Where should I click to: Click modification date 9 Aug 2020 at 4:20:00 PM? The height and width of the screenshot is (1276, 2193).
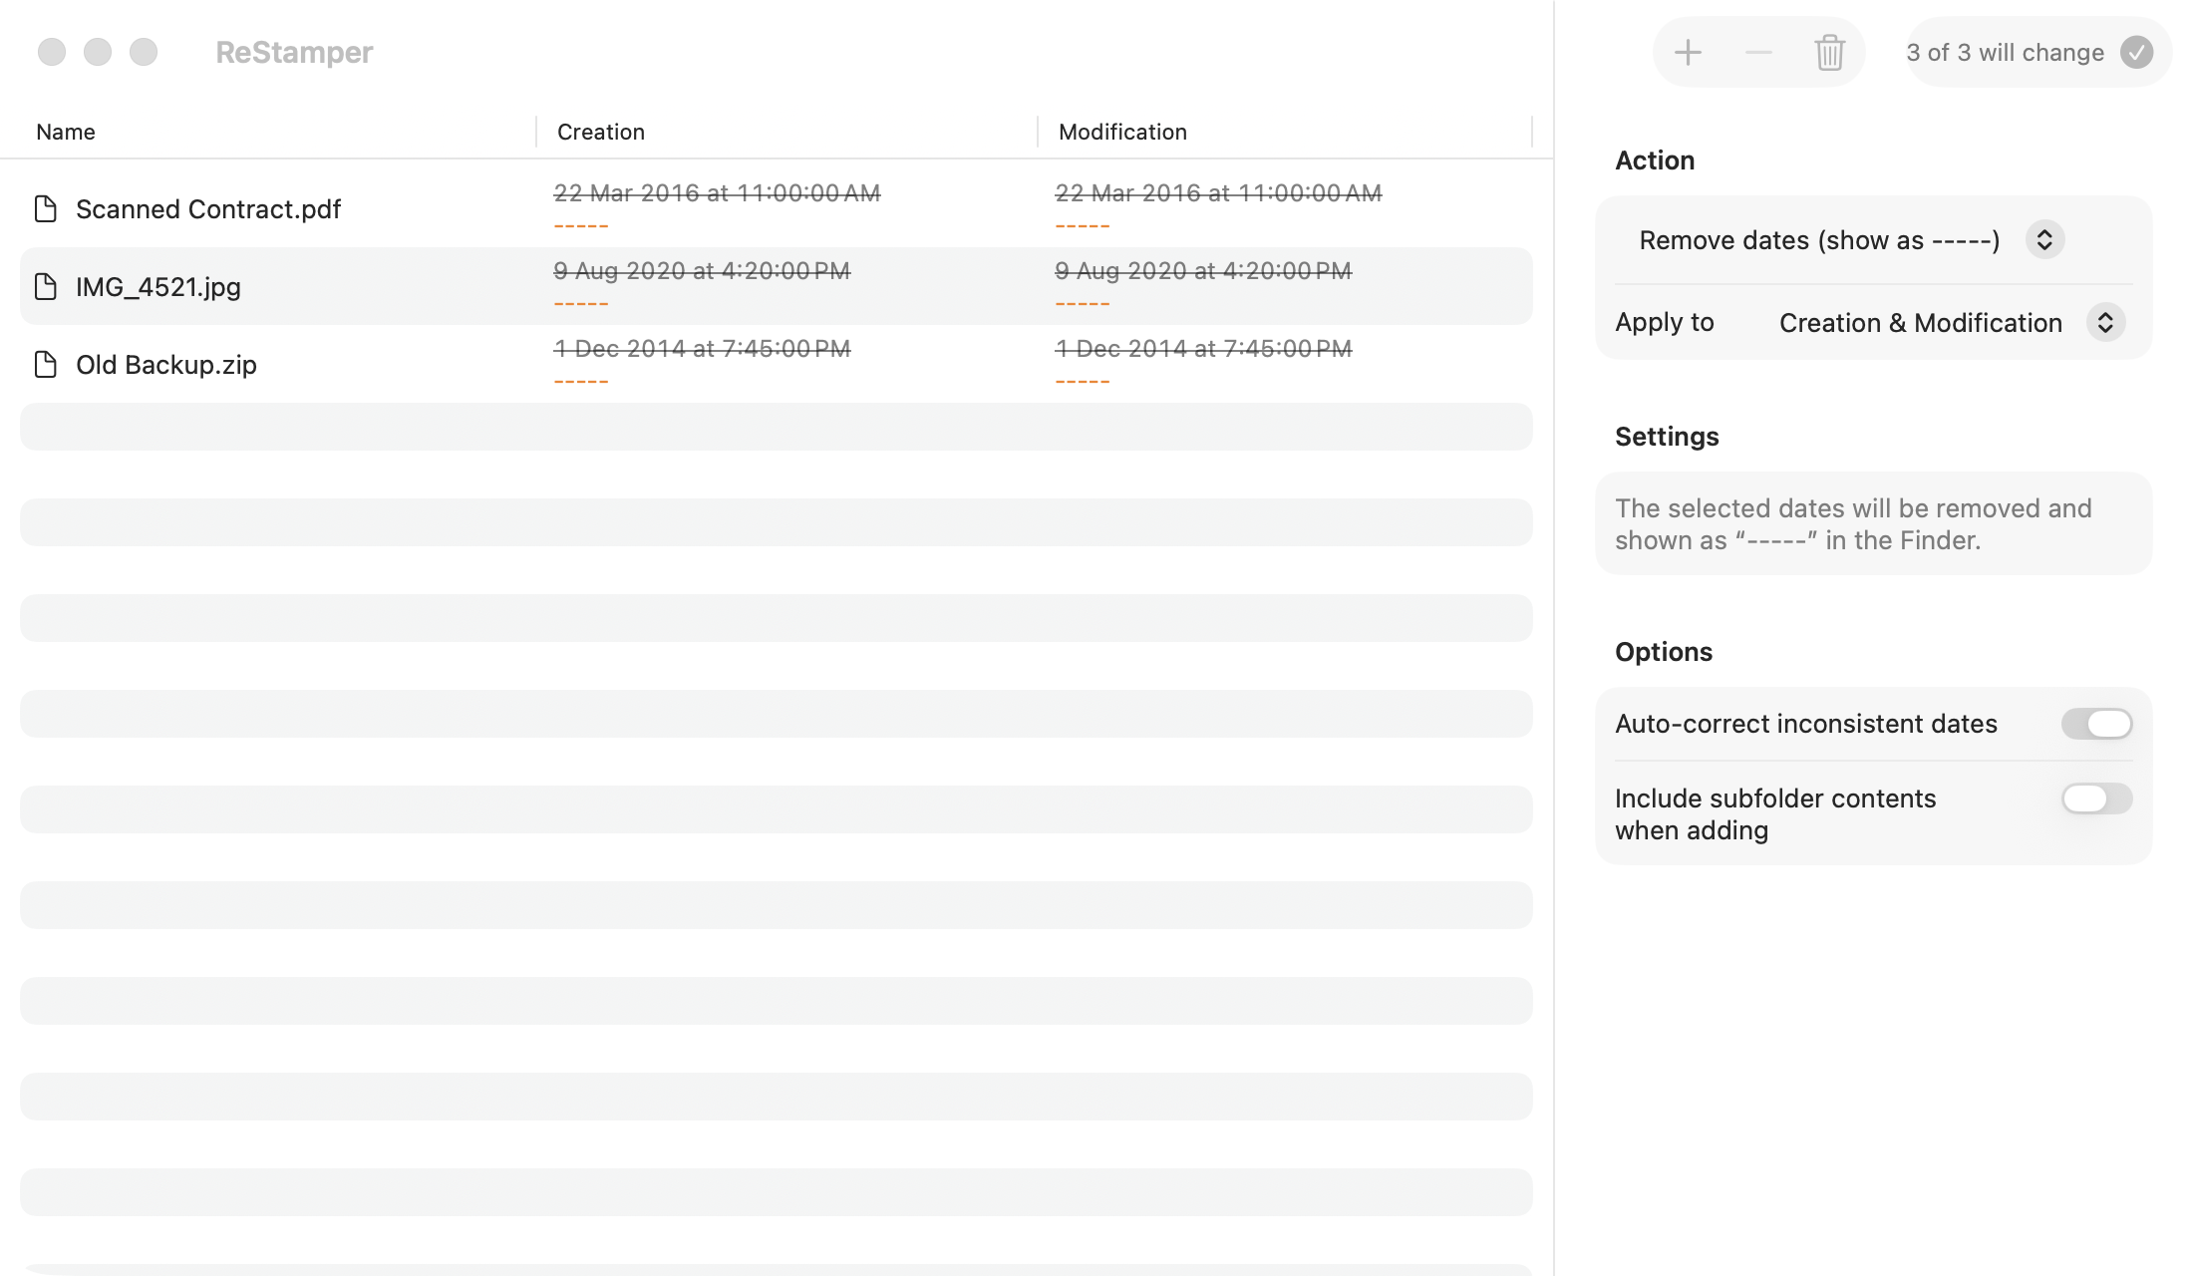(x=1204, y=271)
